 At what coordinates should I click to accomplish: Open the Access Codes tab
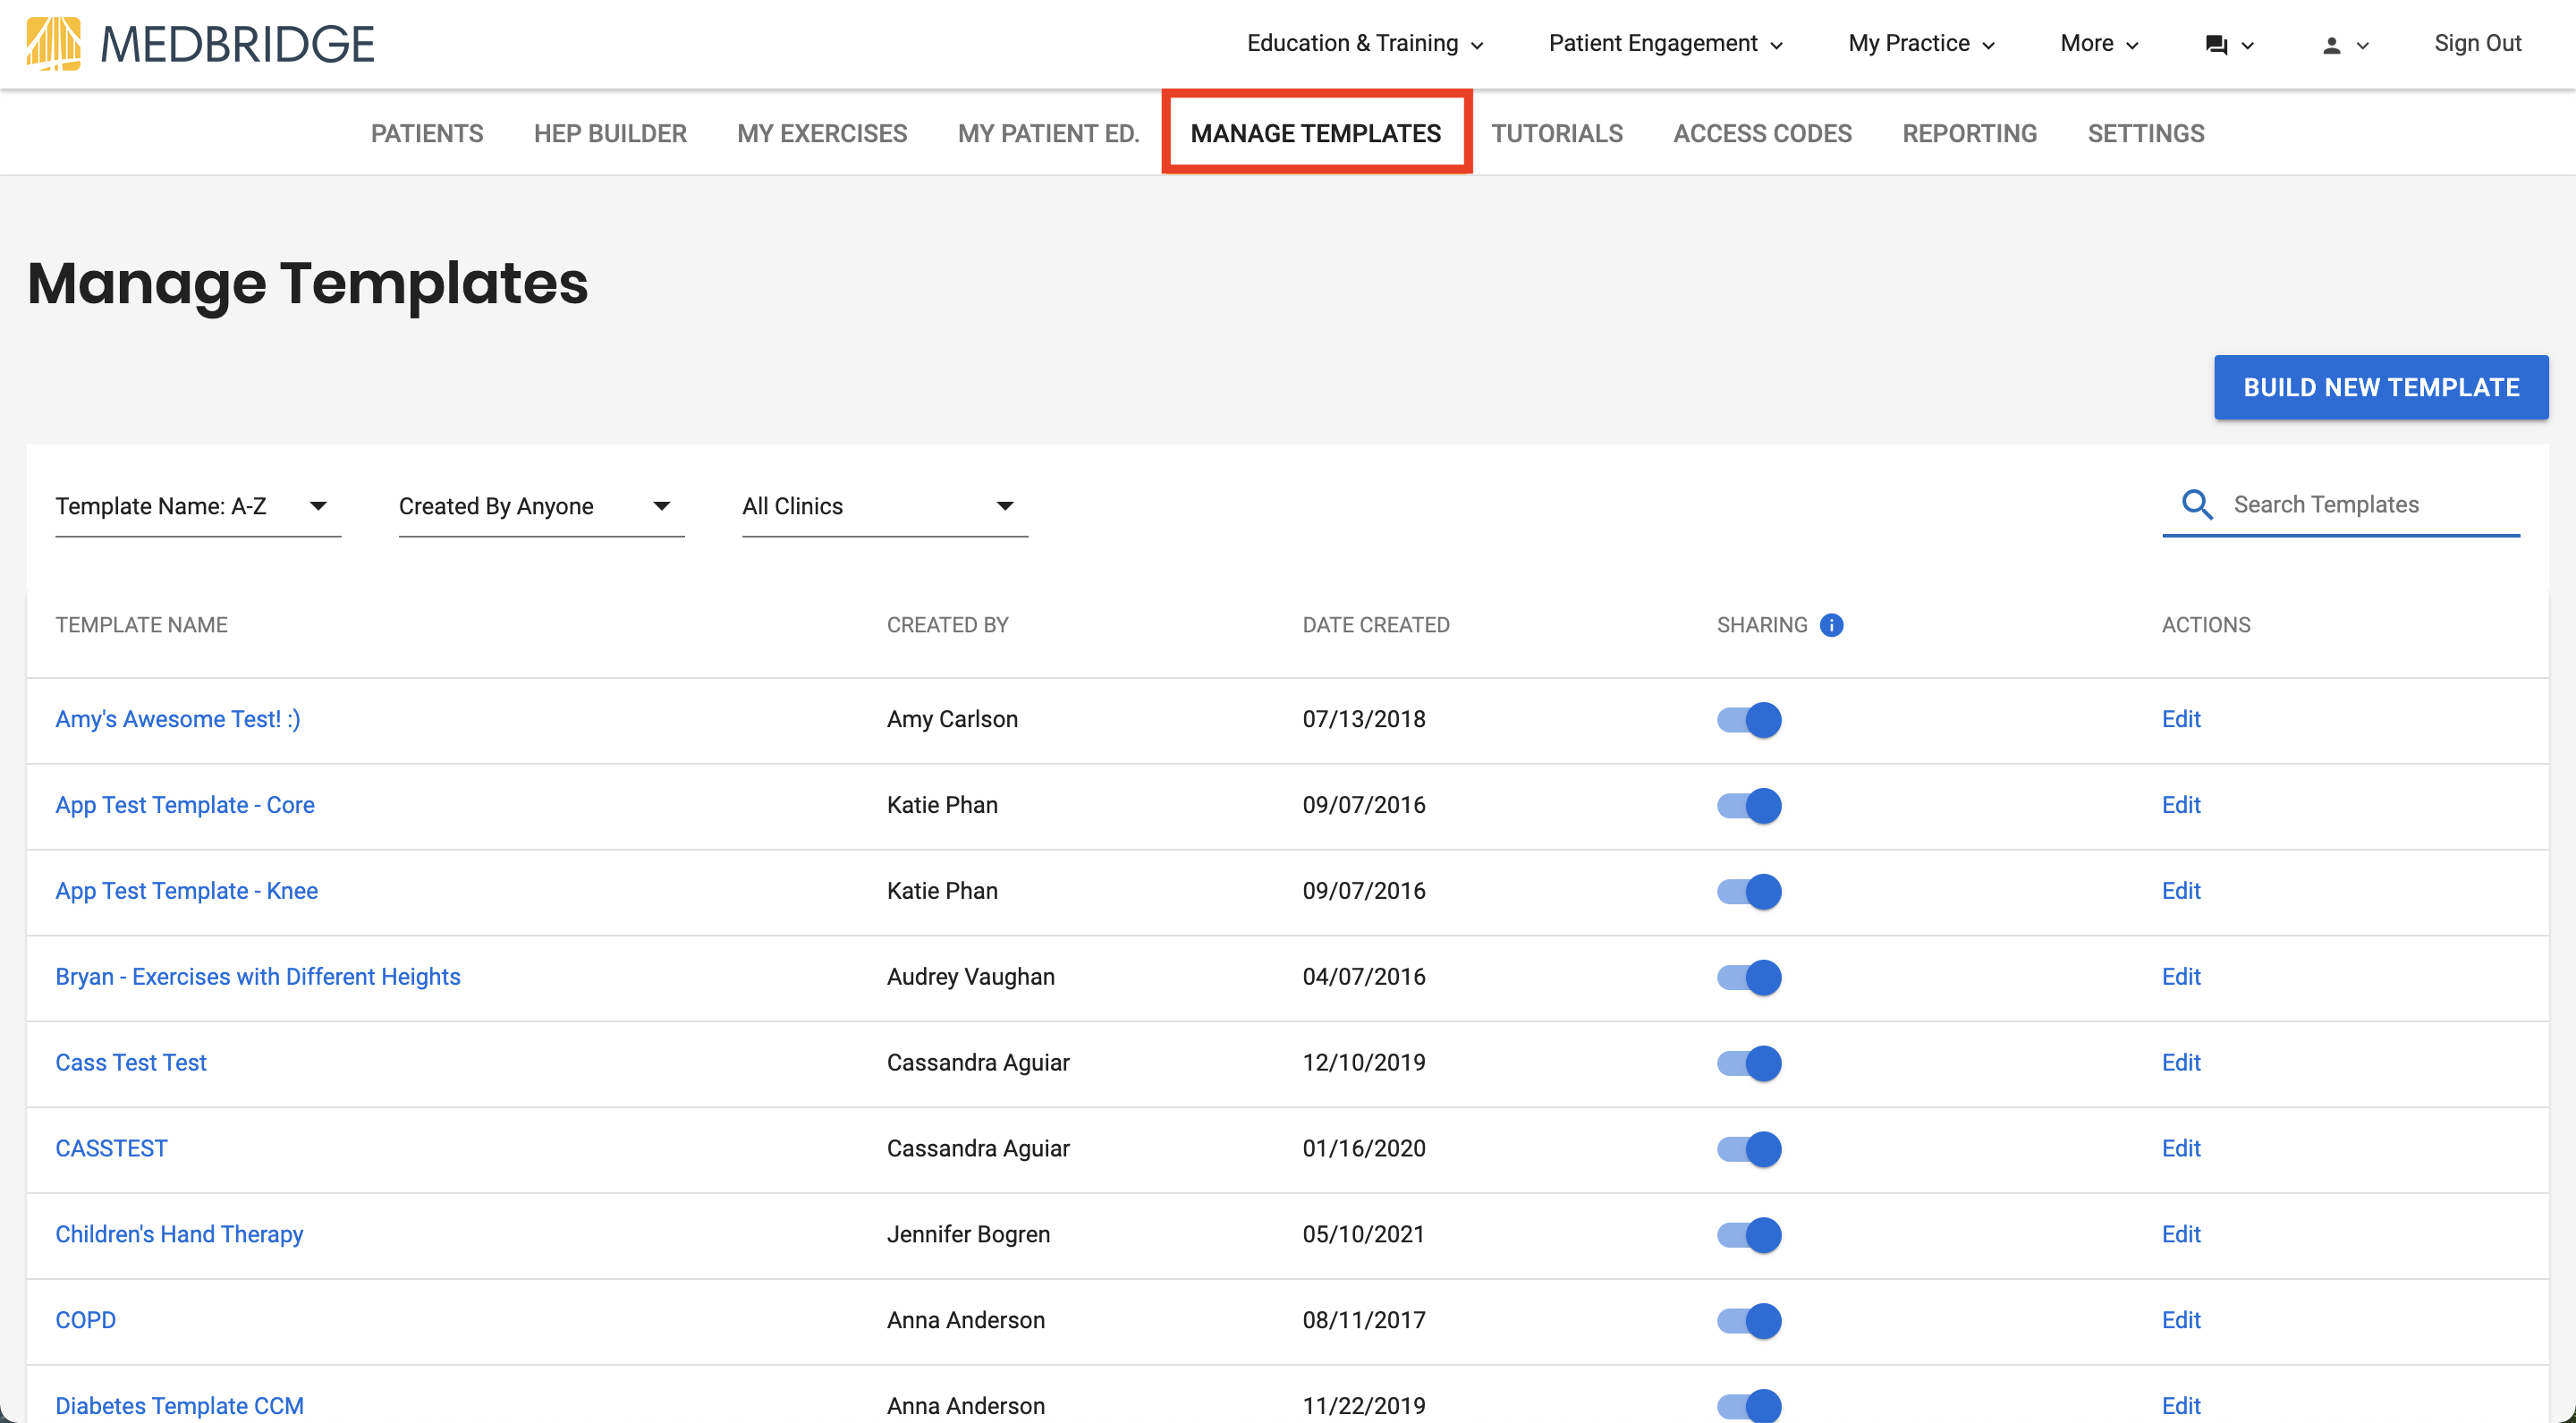click(1762, 133)
